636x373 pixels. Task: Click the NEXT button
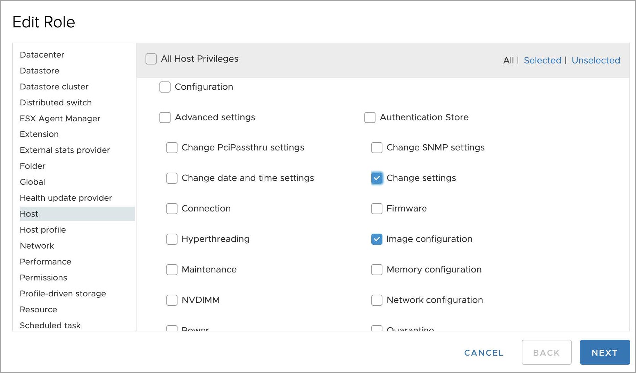coord(605,353)
